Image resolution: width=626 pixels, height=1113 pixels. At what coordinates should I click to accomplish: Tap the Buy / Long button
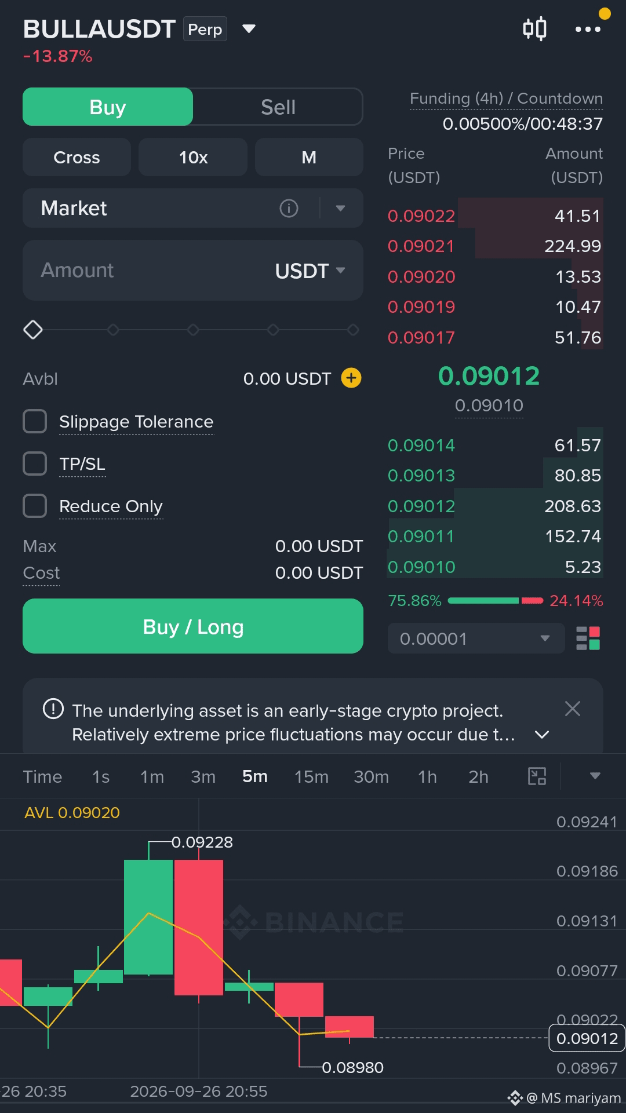tap(193, 626)
